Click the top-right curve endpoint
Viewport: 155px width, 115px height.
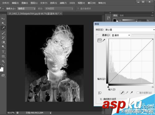click(x=153, y=39)
